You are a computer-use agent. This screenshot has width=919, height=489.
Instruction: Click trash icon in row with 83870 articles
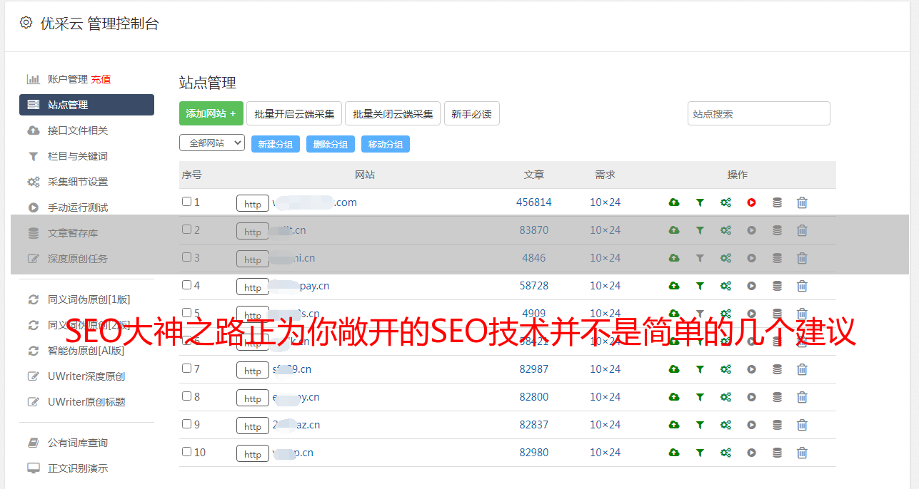(802, 230)
